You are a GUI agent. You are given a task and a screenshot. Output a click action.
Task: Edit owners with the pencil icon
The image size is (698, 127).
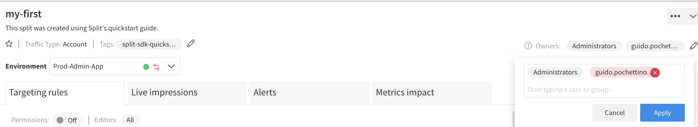(694, 46)
